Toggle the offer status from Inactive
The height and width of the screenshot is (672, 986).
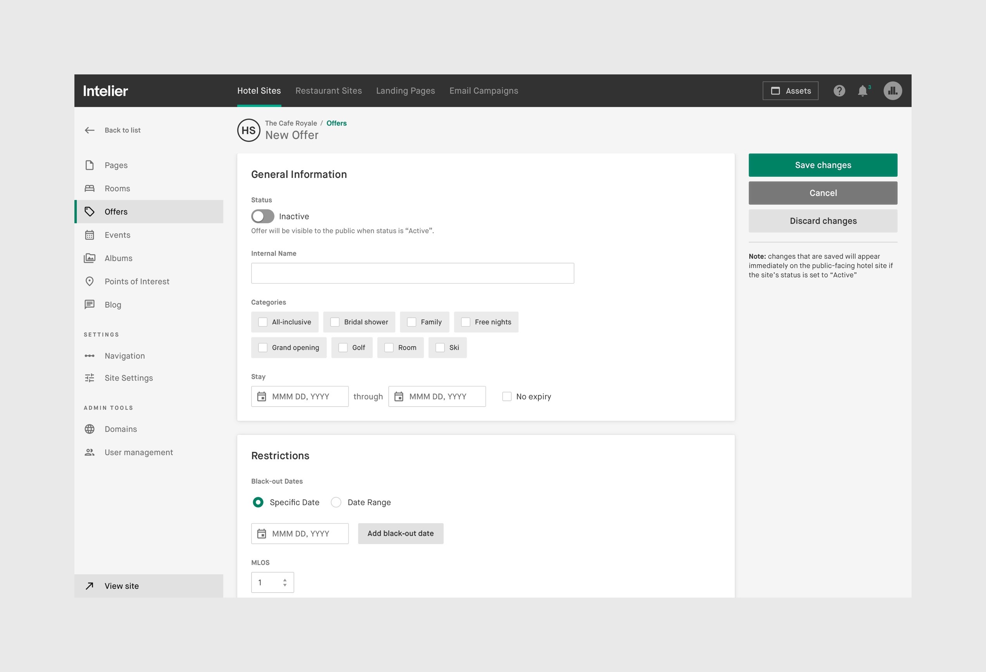click(262, 216)
